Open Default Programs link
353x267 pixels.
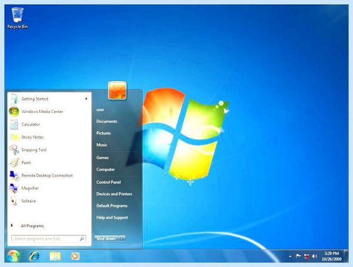(x=112, y=206)
